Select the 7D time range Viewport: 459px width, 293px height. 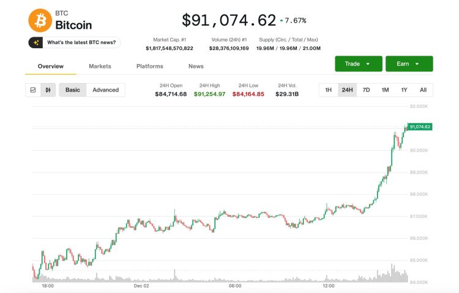tap(366, 90)
